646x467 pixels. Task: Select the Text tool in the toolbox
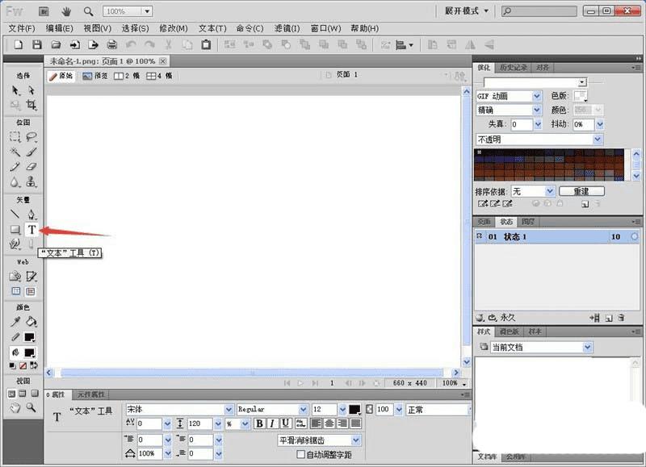[x=31, y=230]
